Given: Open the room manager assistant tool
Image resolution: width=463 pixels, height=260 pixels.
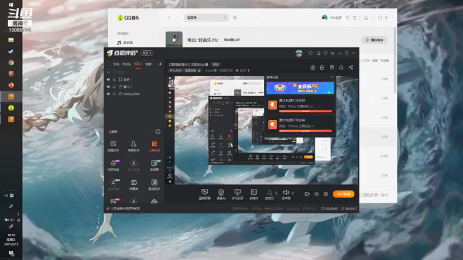Looking at the screenshot, I should coord(134,146).
